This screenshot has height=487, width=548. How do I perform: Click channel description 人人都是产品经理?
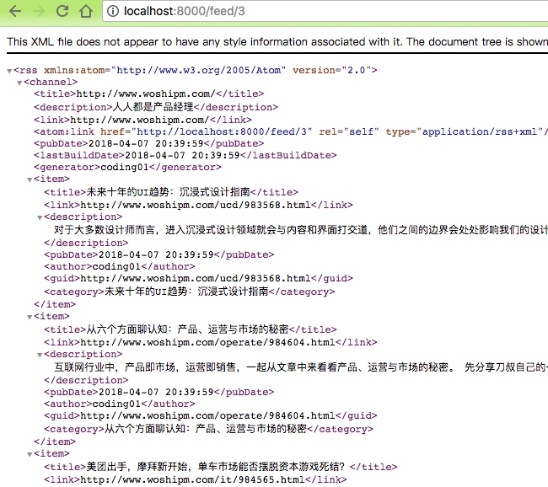click(153, 107)
